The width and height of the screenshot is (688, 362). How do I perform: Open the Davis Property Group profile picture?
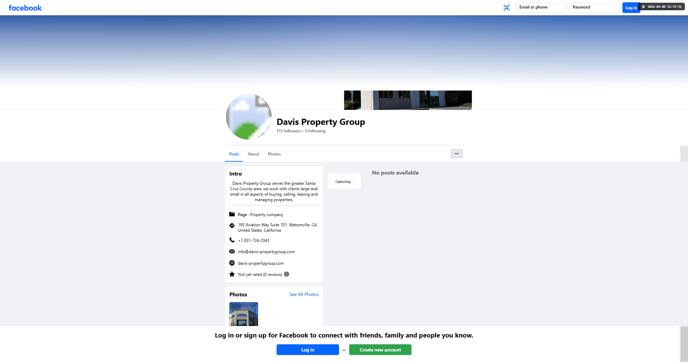[x=249, y=117]
